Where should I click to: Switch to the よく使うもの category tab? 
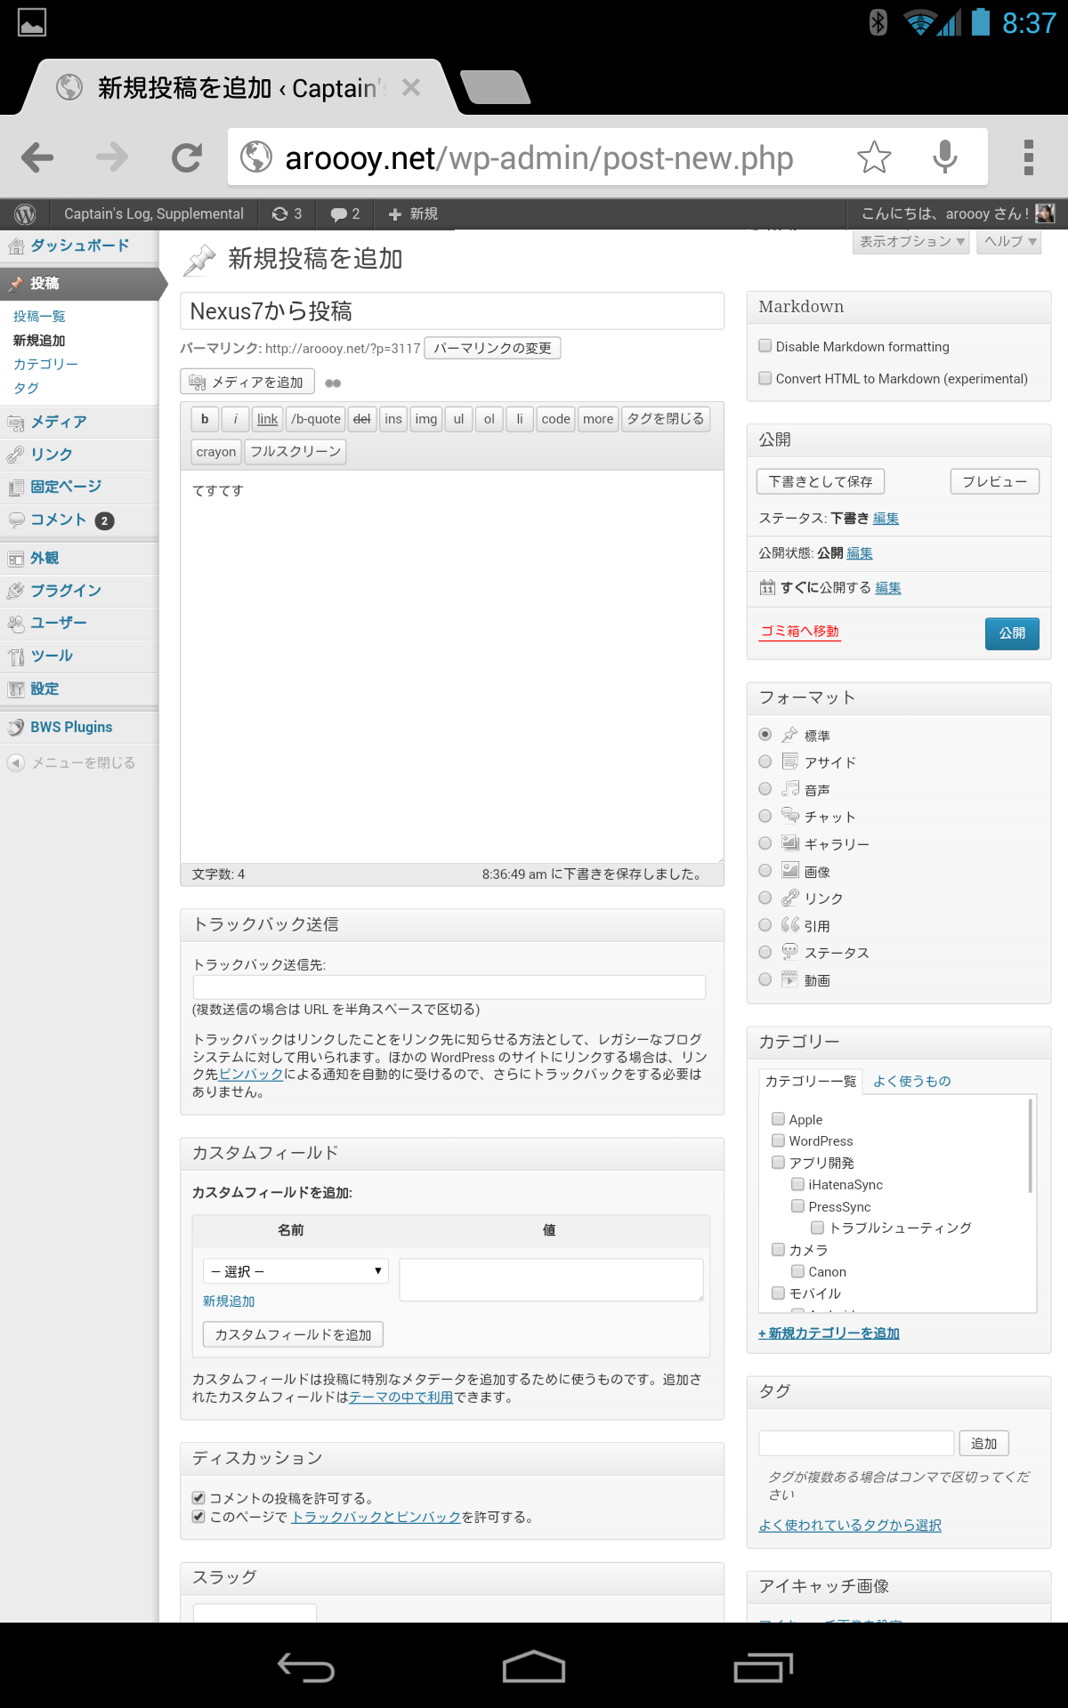pos(911,1081)
